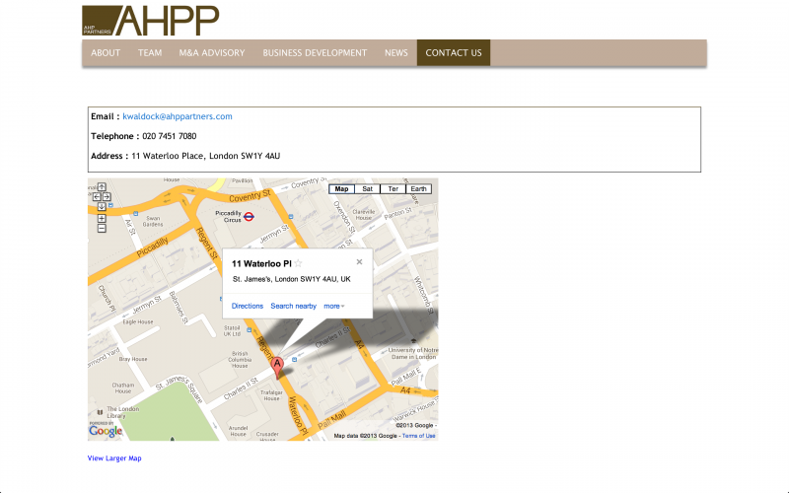The width and height of the screenshot is (789, 493).
Task: Open BUSINESS DEVELOPMENT page
Action: [315, 53]
